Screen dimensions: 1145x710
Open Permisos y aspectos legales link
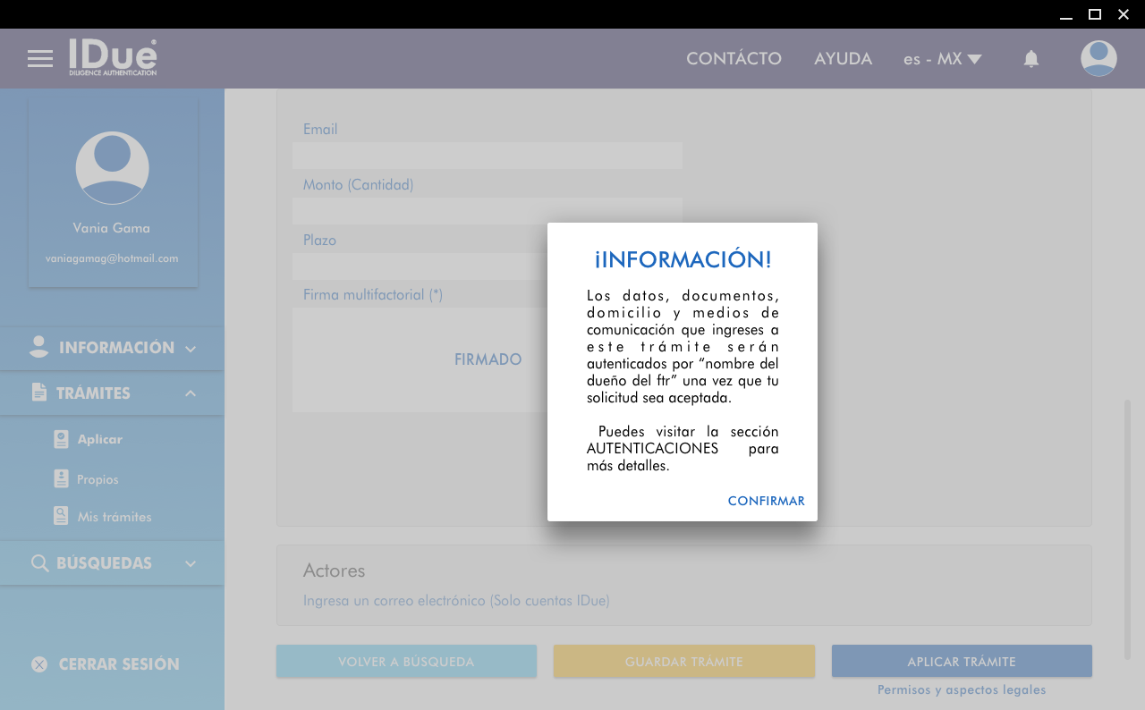962,690
